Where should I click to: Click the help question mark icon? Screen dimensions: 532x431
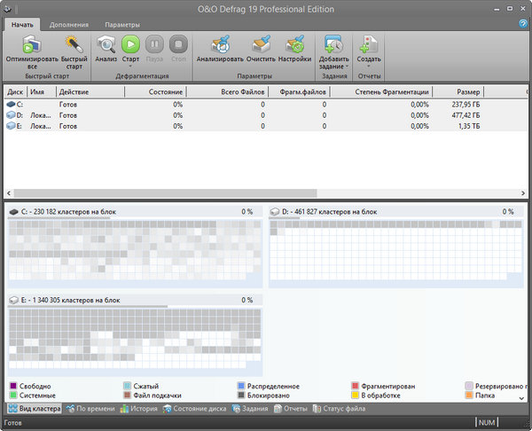pos(523,24)
